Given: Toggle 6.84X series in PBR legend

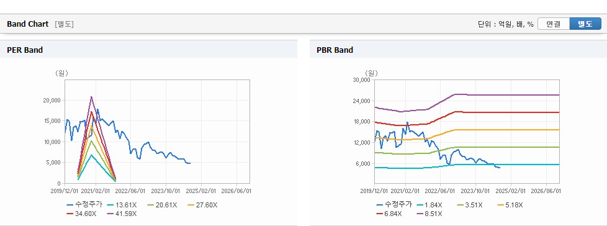Looking at the screenshot, I should [389, 213].
